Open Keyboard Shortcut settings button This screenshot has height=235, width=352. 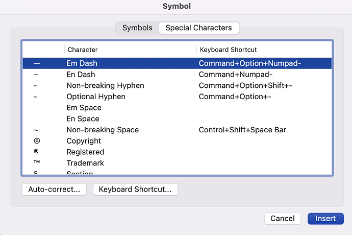click(135, 190)
